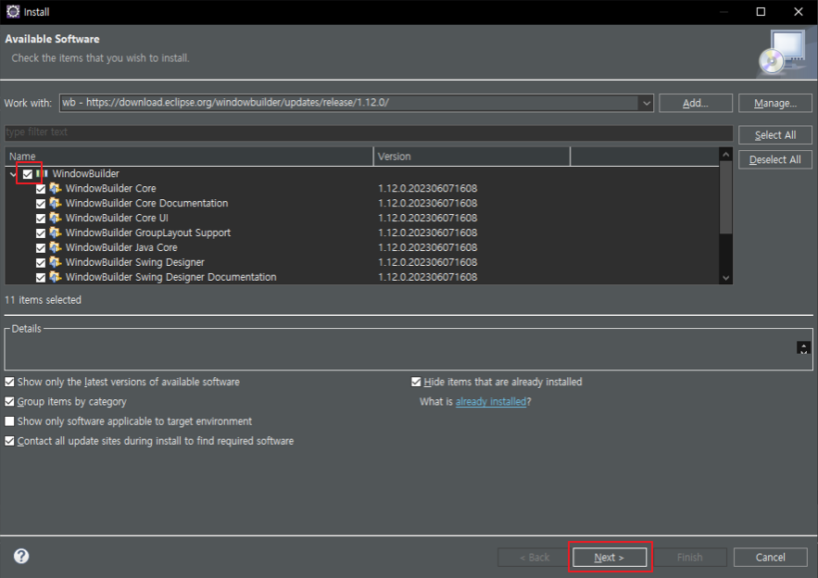Image resolution: width=818 pixels, height=578 pixels.
Task: Select the WindowBuilder Core row label
Action: click(x=110, y=188)
